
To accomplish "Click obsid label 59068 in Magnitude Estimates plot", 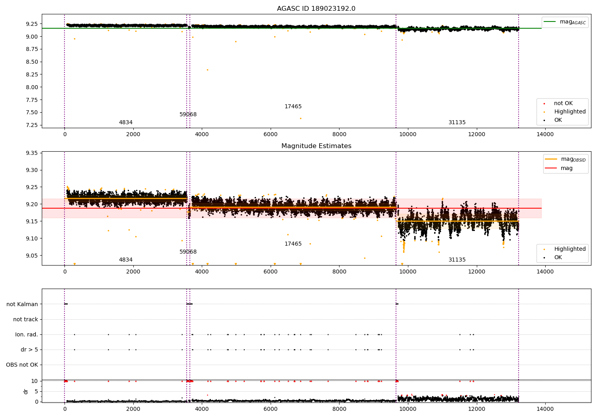I will tap(188, 252).
